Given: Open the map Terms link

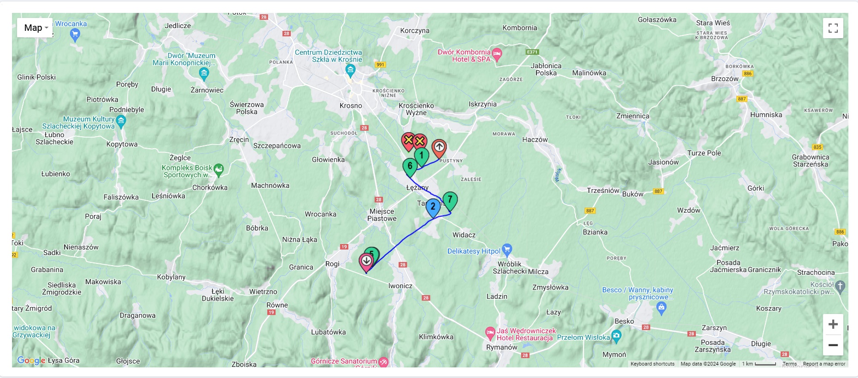Looking at the screenshot, I should point(789,364).
